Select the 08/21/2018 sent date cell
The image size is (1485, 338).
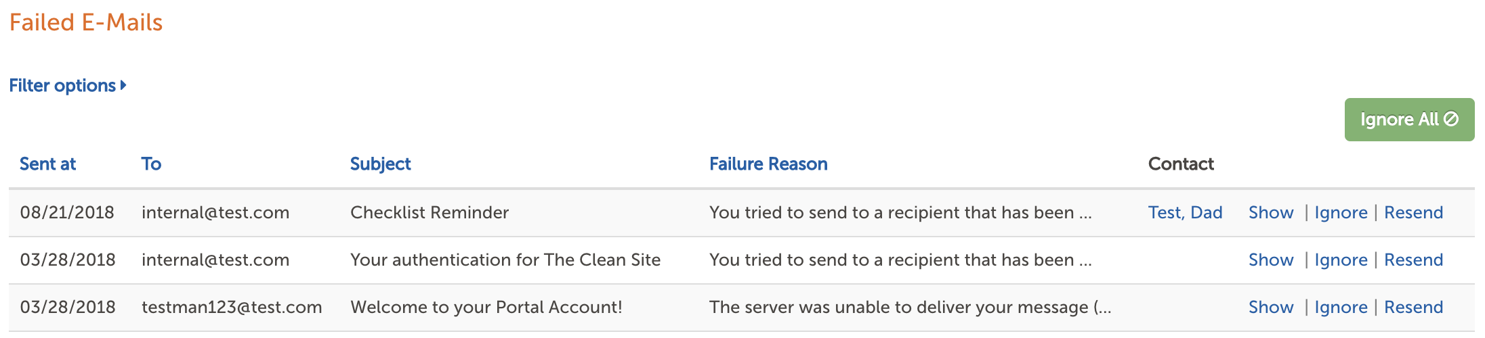coord(67,213)
